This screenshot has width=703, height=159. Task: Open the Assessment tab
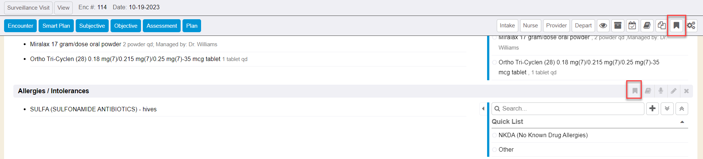[x=162, y=26]
